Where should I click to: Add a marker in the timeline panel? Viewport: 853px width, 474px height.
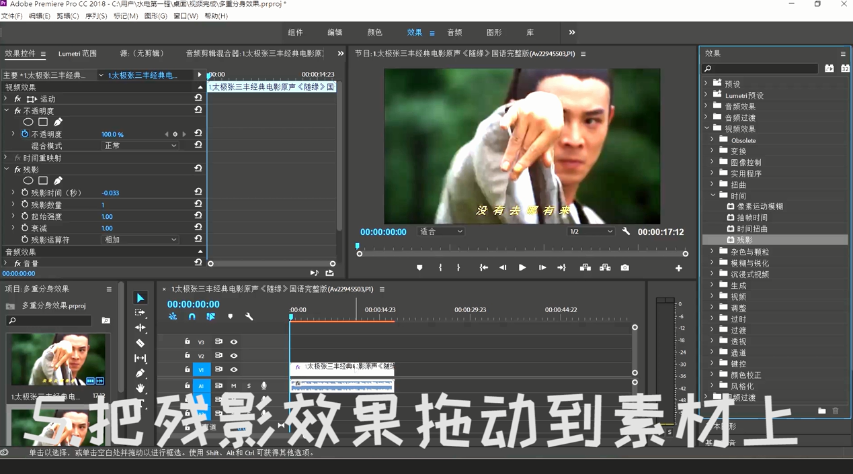click(x=231, y=316)
